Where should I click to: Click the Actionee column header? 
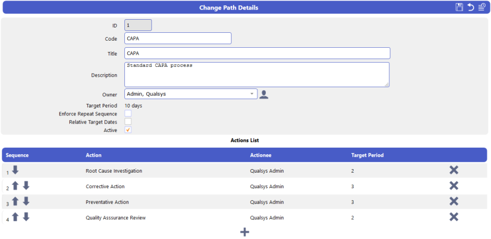[x=260, y=155]
